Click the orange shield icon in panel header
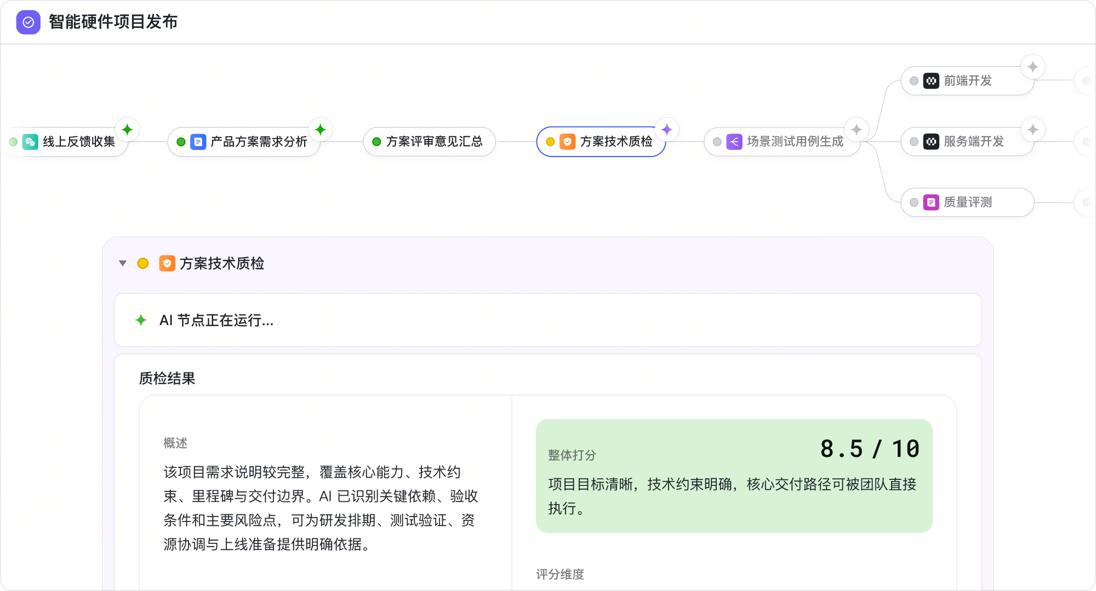 pyautogui.click(x=167, y=264)
